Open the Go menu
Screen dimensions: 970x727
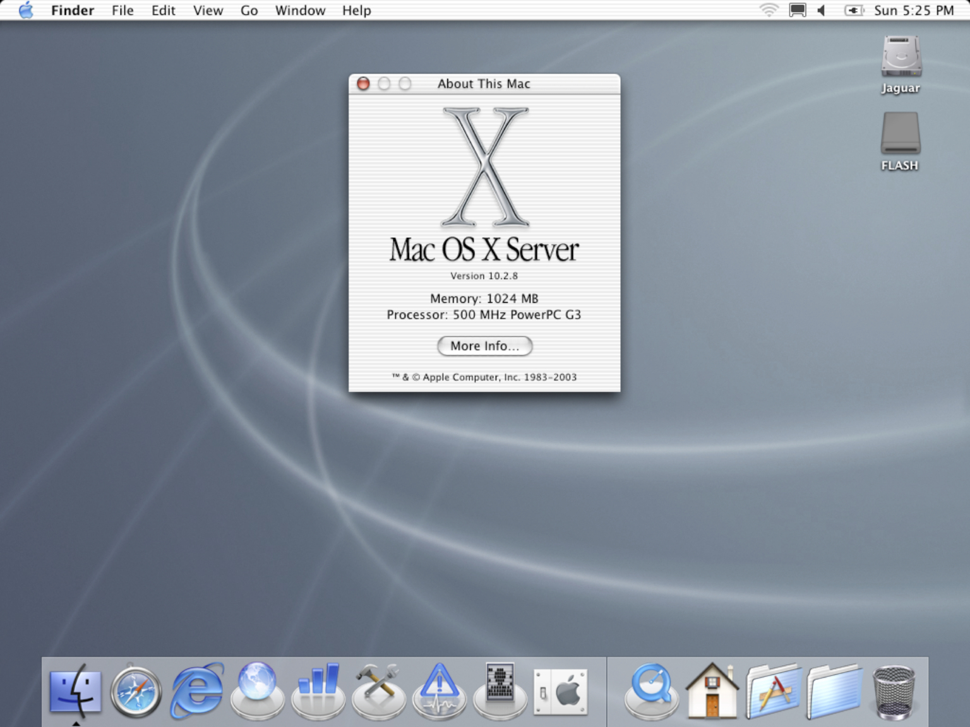pos(249,10)
